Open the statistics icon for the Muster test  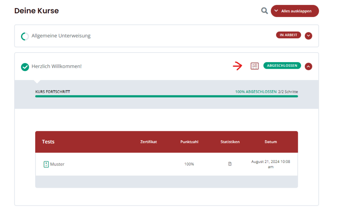tap(230, 164)
